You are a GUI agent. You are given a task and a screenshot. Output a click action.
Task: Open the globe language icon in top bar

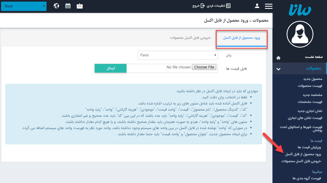pos(56,5)
